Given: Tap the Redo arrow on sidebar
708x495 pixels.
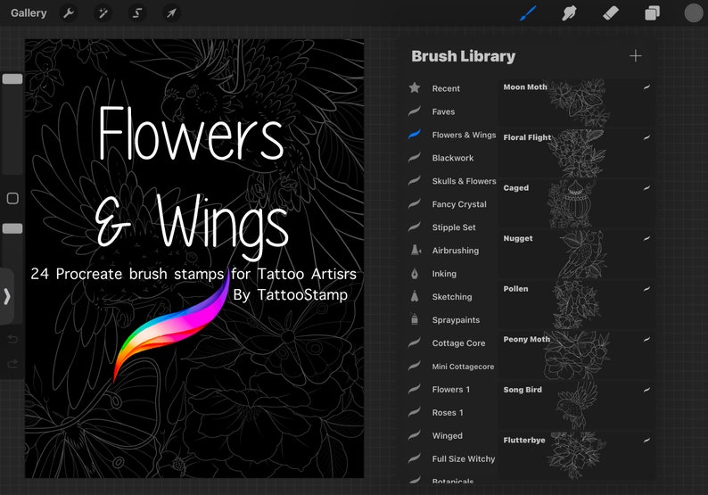Looking at the screenshot, I should (x=12, y=364).
